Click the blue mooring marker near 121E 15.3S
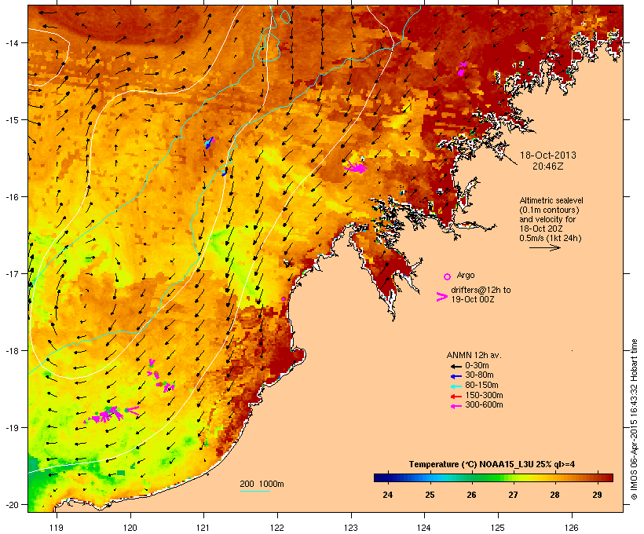This screenshot has width=644, height=534. point(209,143)
